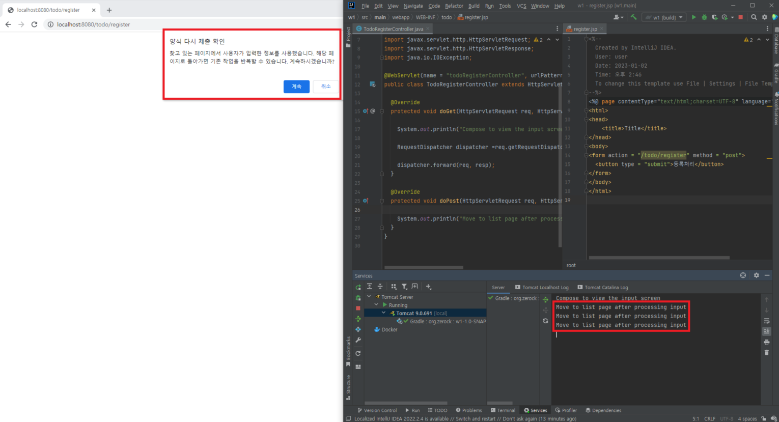The width and height of the screenshot is (779, 422).
Task: Fold the doPost method block
Action: tap(381, 201)
